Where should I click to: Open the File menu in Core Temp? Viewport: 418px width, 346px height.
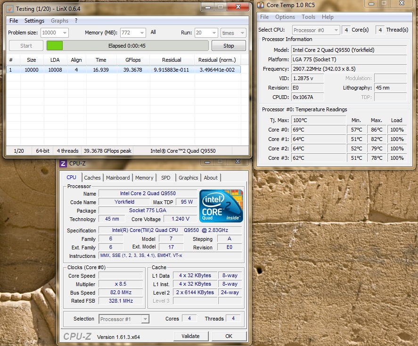tap(264, 17)
